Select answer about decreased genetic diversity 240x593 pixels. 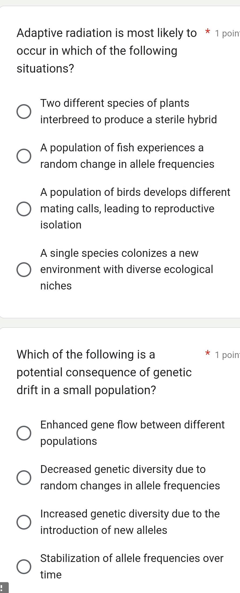pyautogui.click(x=24, y=478)
